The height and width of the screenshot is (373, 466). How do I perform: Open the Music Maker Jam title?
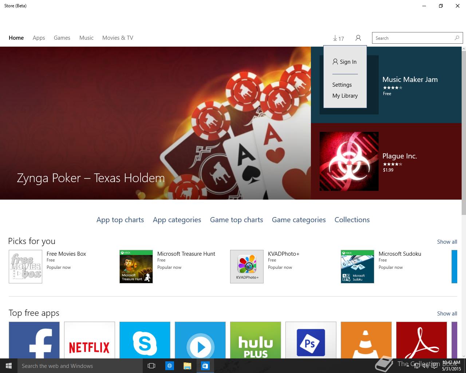pyautogui.click(x=410, y=79)
